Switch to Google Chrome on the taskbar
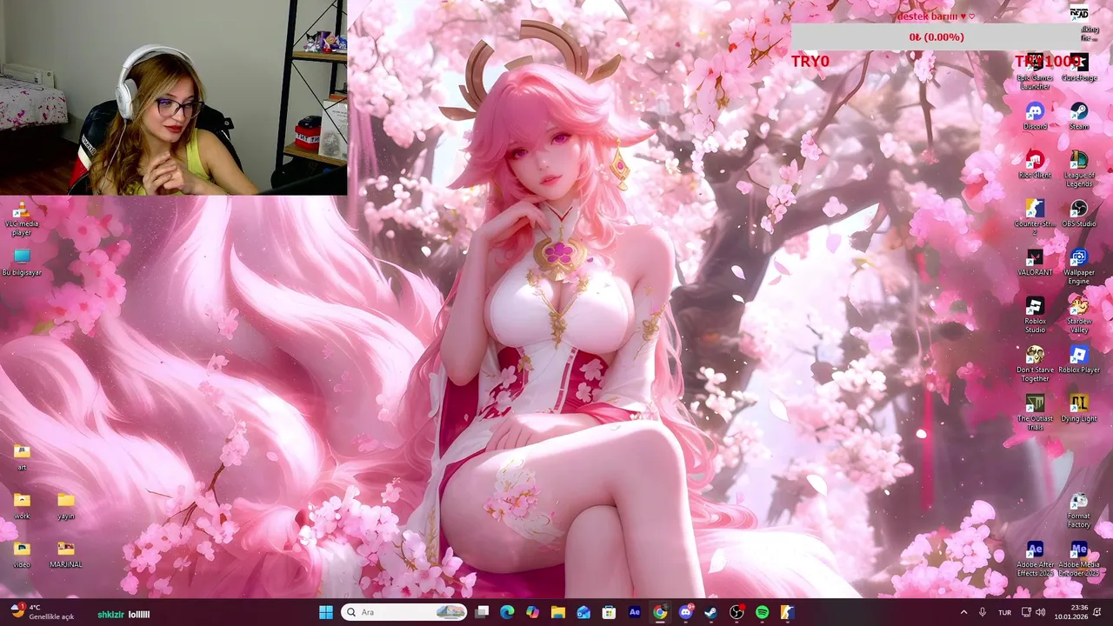The image size is (1113, 626). tap(660, 612)
